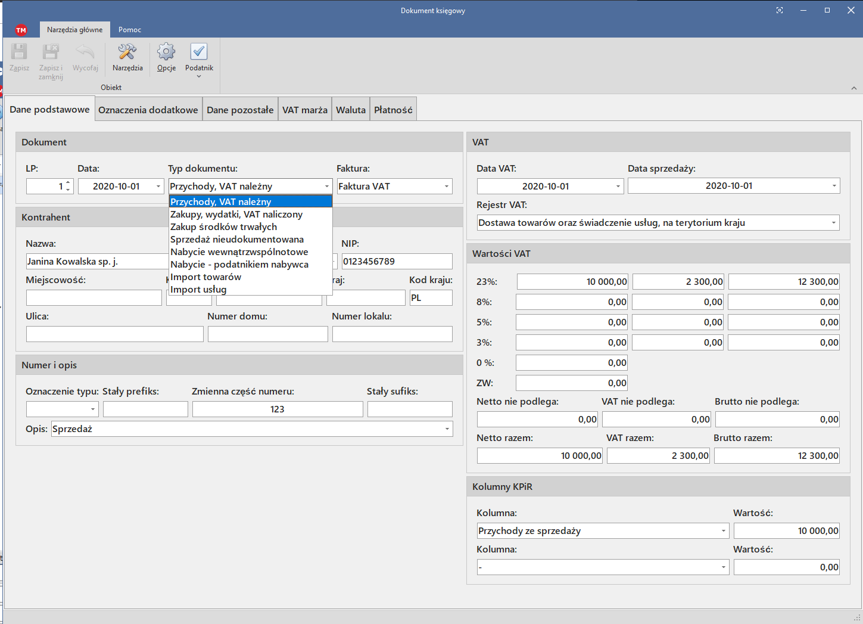Click the red TM application logo
Screen dimensions: 863x624
pyautogui.click(x=21, y=30)
